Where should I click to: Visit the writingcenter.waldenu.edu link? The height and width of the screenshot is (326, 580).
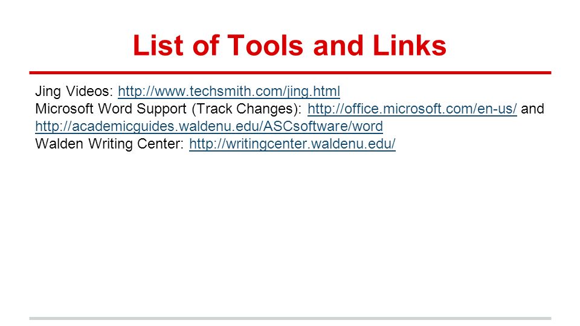(x=292, y=144)
